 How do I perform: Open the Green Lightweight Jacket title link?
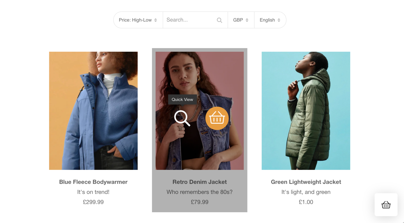(x=306, y=182)
